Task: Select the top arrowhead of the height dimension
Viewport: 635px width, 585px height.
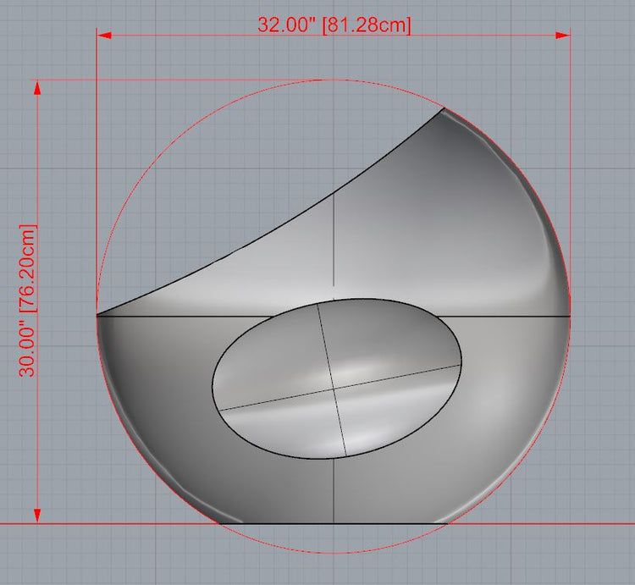Action: pyautogui.click(x=37, y=87)
